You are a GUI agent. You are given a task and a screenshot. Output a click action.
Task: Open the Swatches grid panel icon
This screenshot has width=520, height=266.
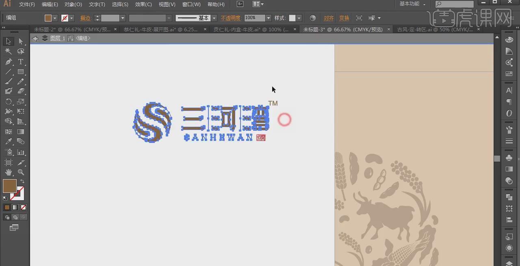(509, 74)
